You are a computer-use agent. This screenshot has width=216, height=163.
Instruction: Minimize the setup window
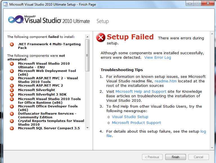coord(190,3)
